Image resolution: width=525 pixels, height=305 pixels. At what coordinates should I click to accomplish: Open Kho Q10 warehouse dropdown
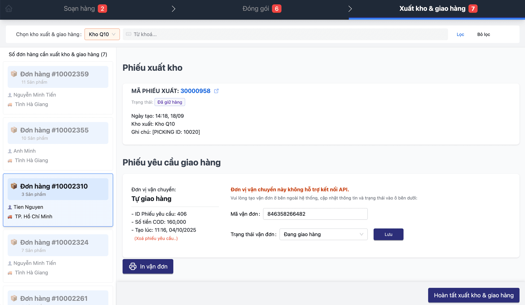[x=102, y=34]
